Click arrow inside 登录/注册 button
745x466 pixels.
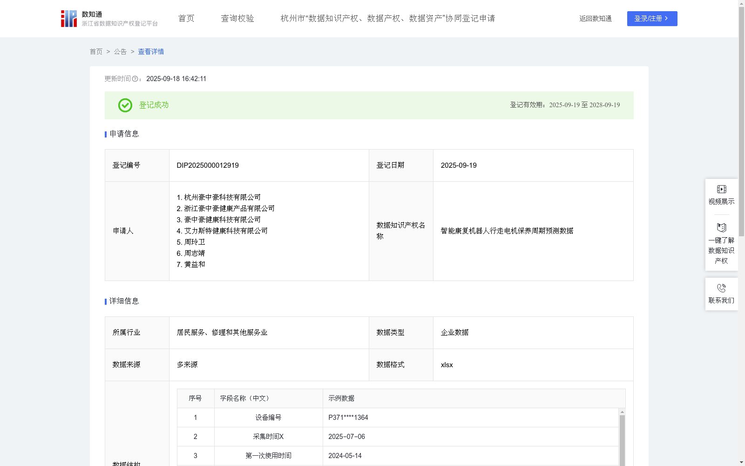pyautogui.click(x=666, y=19)
